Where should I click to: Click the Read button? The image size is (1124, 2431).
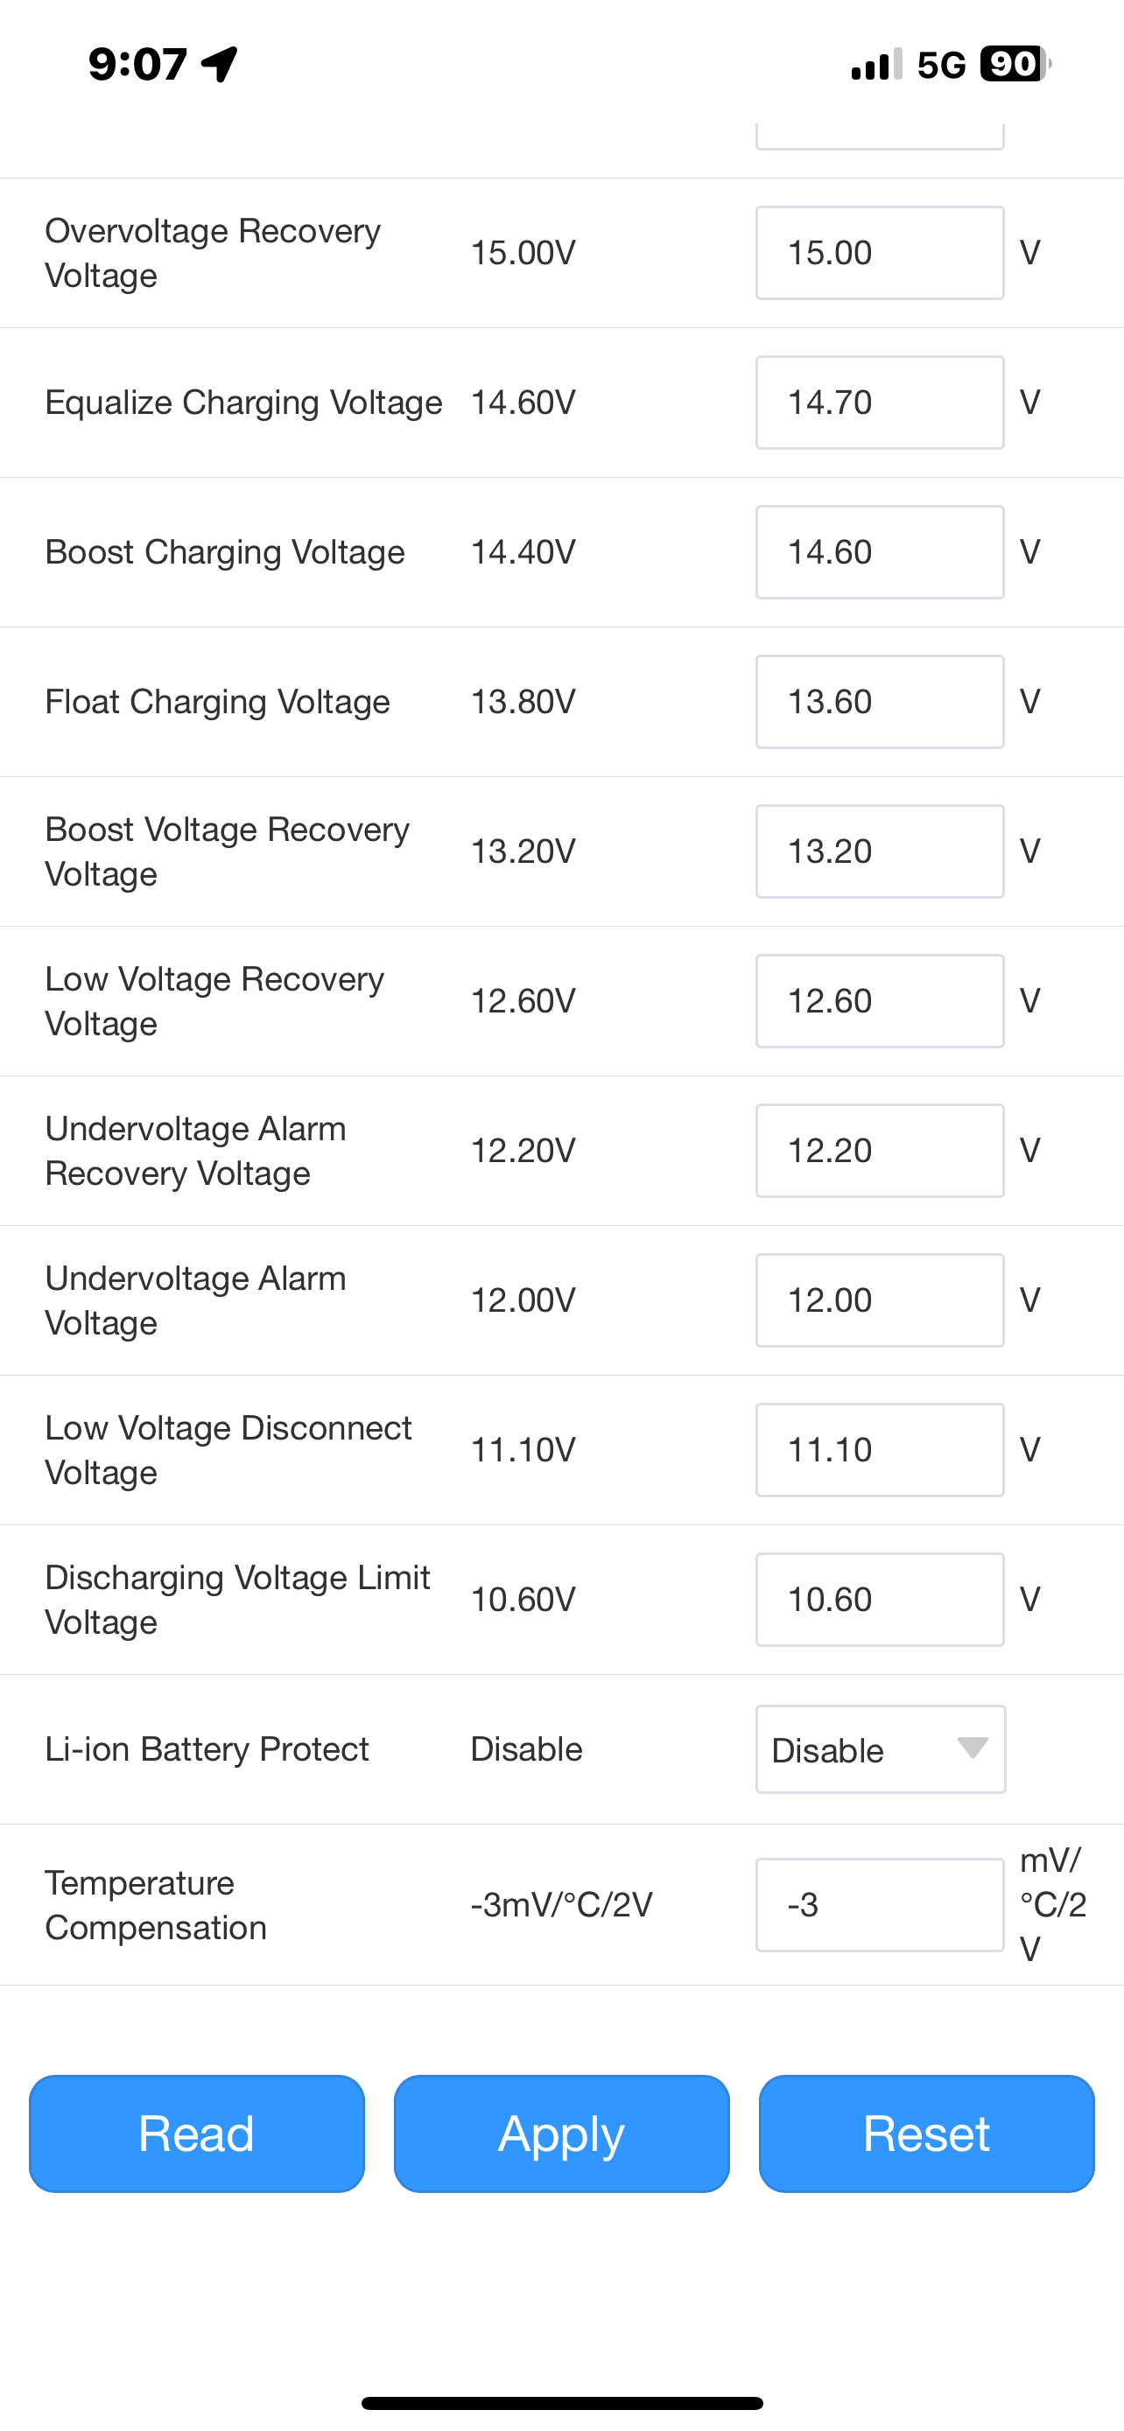tap(196, 2133)
